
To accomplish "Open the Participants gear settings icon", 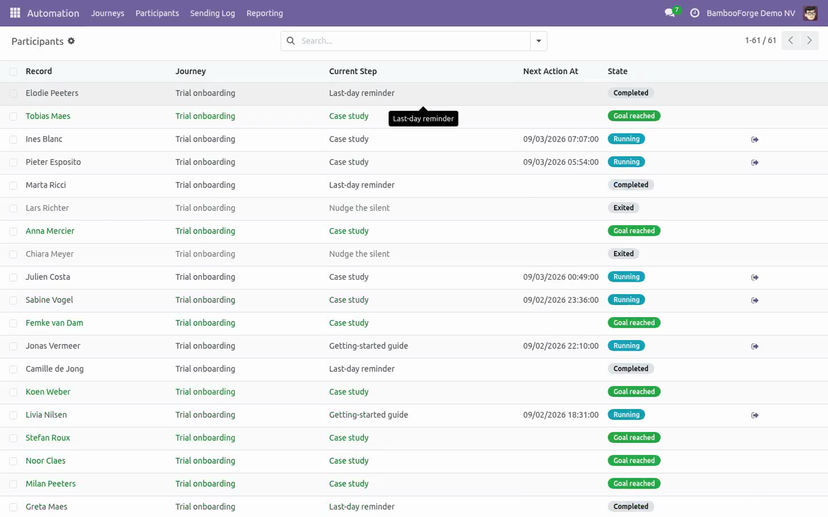I will [x=71, y=41].
